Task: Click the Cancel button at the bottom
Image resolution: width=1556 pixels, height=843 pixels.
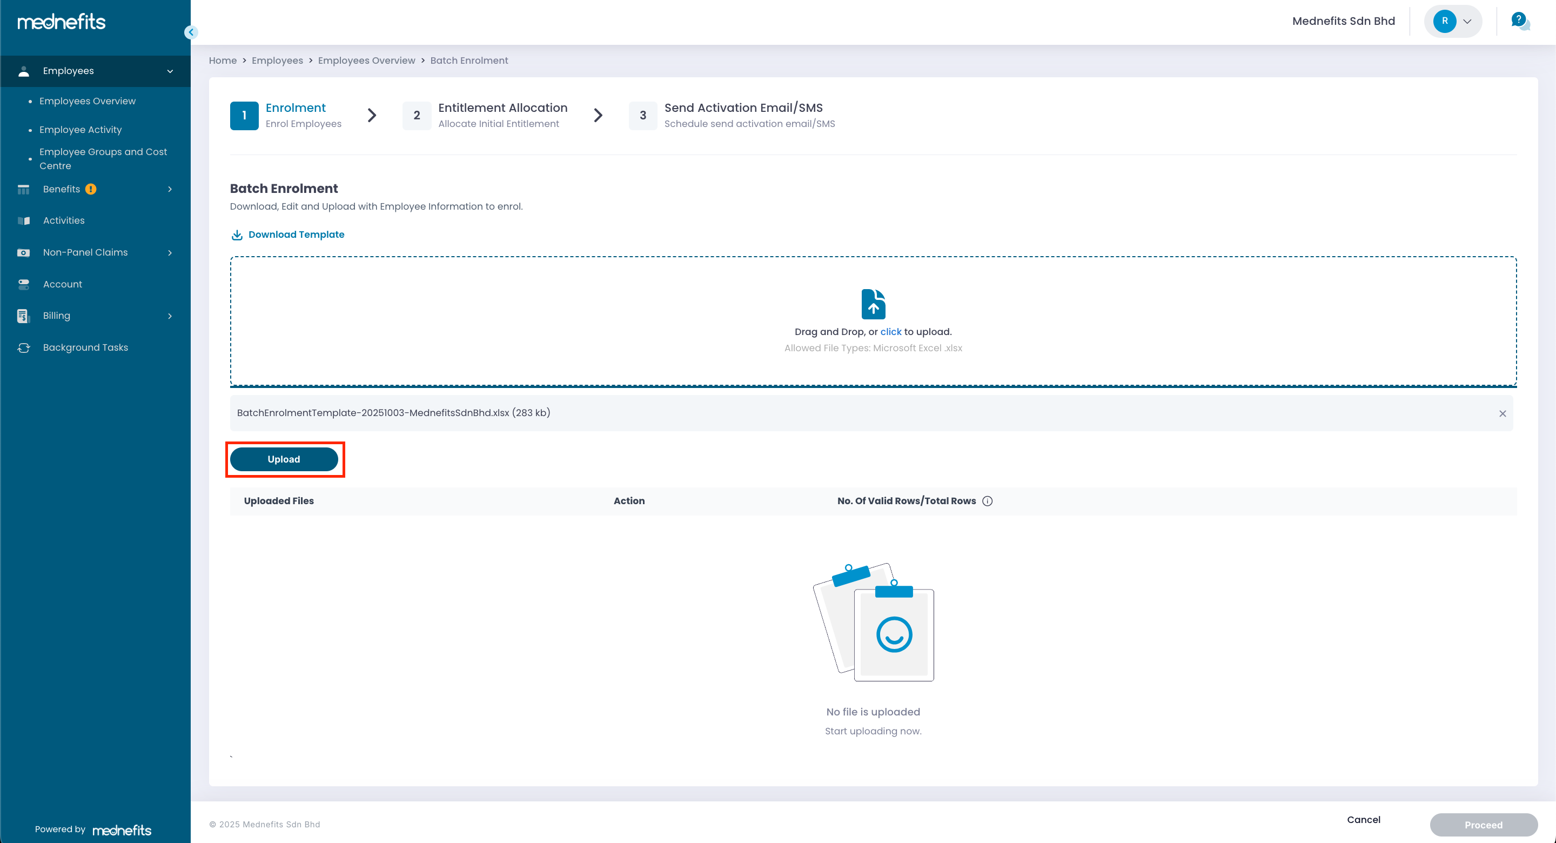Action: pos(1363,819)
